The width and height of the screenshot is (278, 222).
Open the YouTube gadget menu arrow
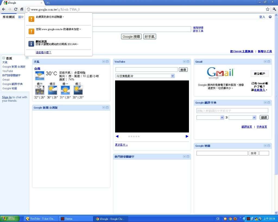point(184,62)
